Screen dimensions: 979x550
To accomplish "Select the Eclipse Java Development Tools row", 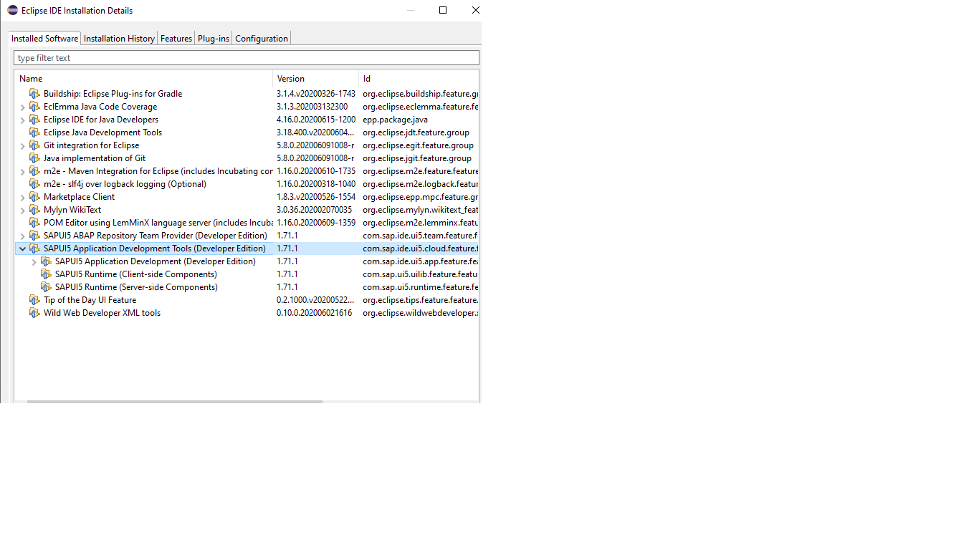I will coord(247,132).
